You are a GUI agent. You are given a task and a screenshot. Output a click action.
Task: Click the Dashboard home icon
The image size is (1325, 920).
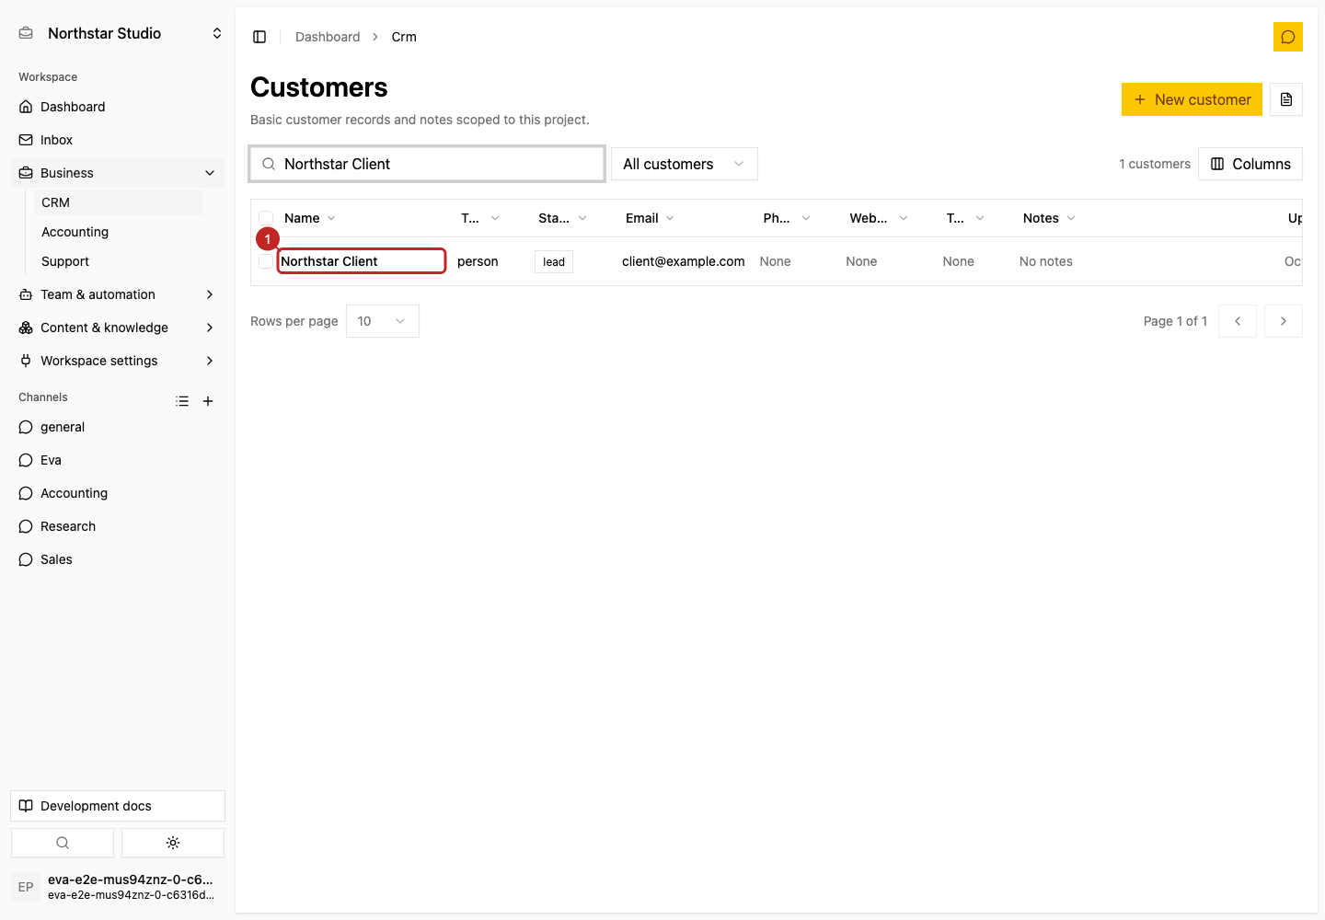pyautogui.click(x=26, y=107)
